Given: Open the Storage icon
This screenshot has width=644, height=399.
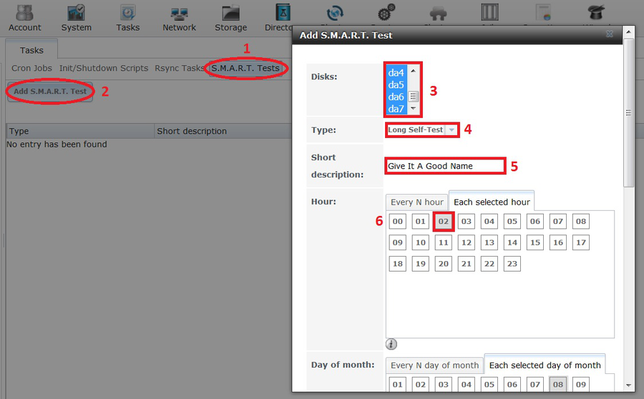Looking at the screenshot, I should (230, 17).
